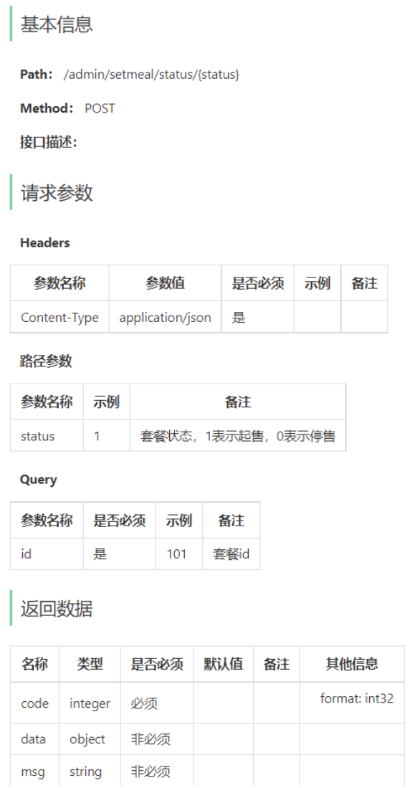Select the id parameter cell
Viewport: 420px width, 788px height.
pos(47,554)
